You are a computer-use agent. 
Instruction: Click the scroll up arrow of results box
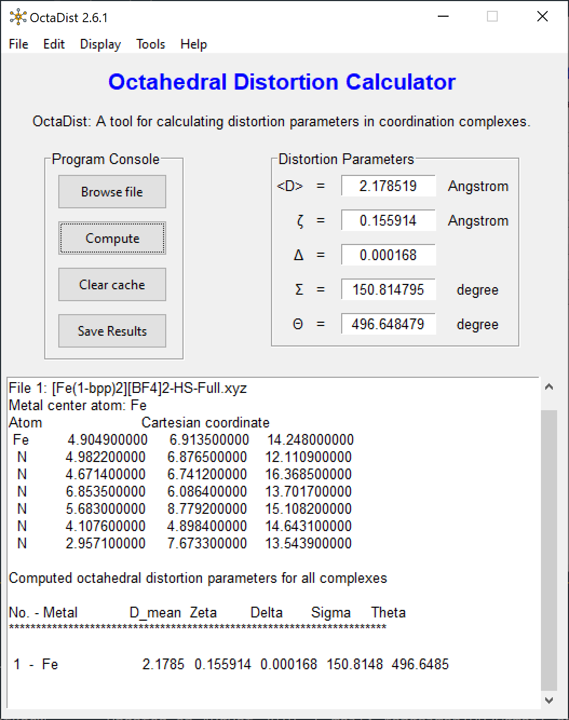(x=549, y=386)
